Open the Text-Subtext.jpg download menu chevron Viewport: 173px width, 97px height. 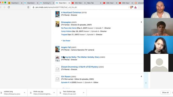point(84,93)
